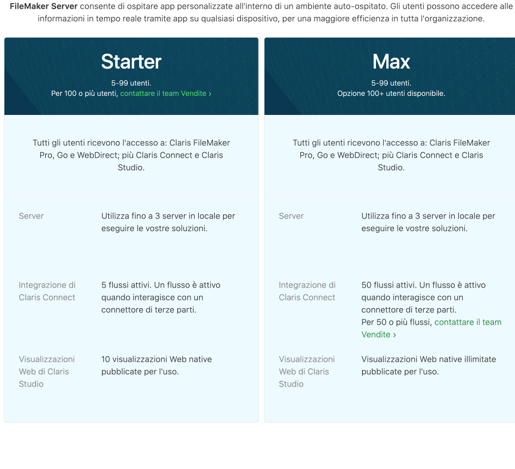Click the 50 flussi attivi description text

click(423, 297)
